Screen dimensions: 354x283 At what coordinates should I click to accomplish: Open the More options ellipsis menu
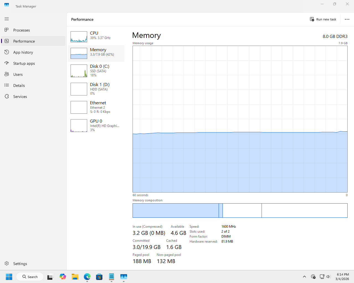[347, 19]
